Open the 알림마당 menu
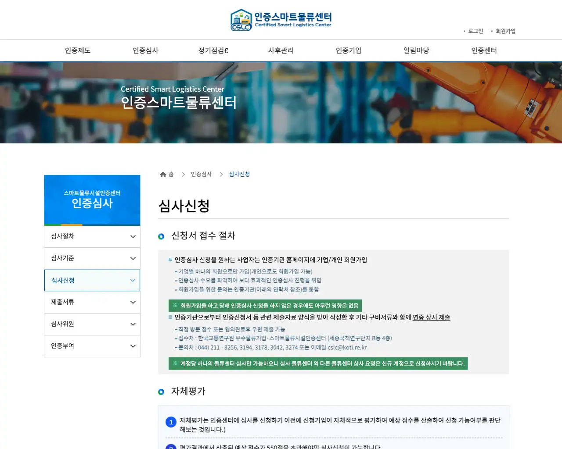Viewport: 562px width, 449px height. pyautogui.click(x=416, y=50)
